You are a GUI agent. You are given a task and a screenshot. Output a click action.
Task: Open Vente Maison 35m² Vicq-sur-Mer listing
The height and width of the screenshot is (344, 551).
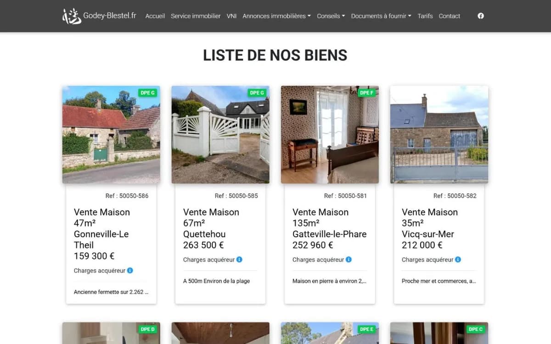[x=430, y=223]
